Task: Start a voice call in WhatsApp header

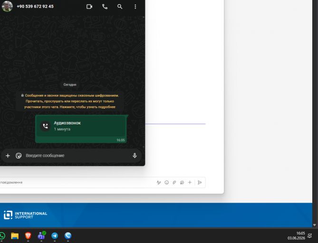Action: pos(105,7)
